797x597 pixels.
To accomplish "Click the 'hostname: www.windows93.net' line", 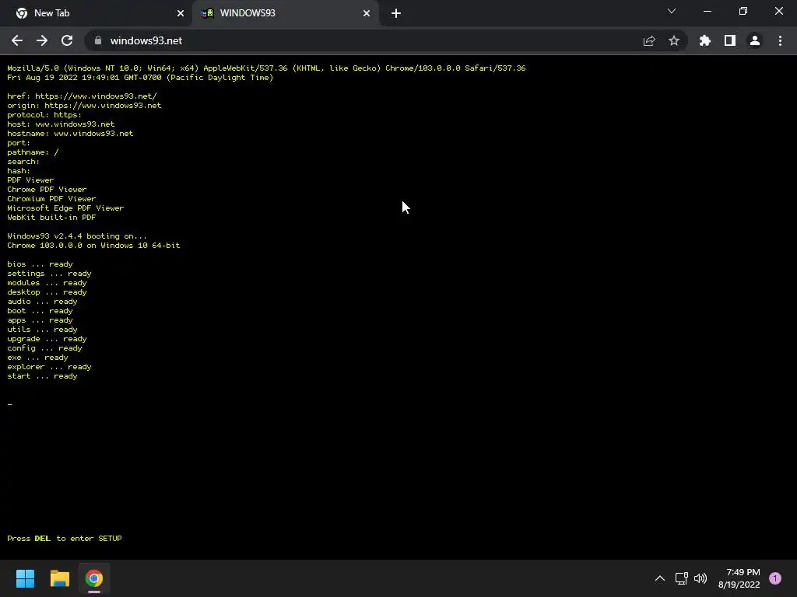I will point(70,134).
